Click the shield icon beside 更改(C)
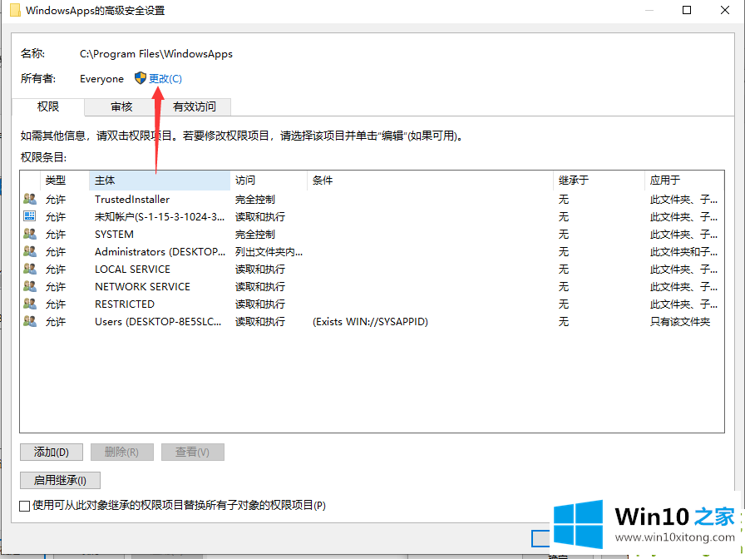The width and height of the screenshot is (745, 559). pyautogui.click(x=141, y=78)
